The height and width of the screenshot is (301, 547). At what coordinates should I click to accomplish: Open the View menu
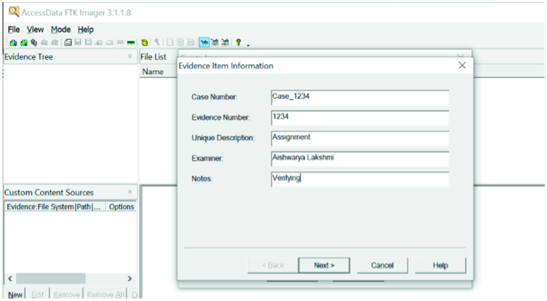tap(35, 29)
